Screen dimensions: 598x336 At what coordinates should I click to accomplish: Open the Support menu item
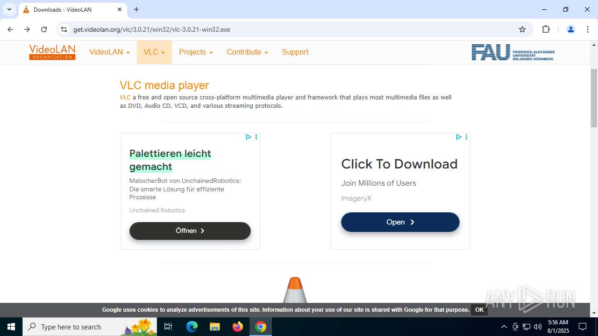coord(295,52)
